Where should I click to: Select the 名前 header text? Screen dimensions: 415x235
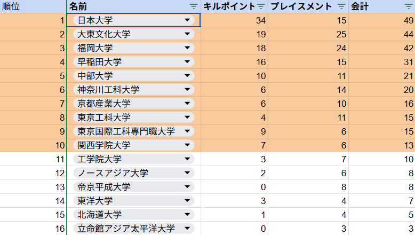pyautogui.click(x=78, y=6)
